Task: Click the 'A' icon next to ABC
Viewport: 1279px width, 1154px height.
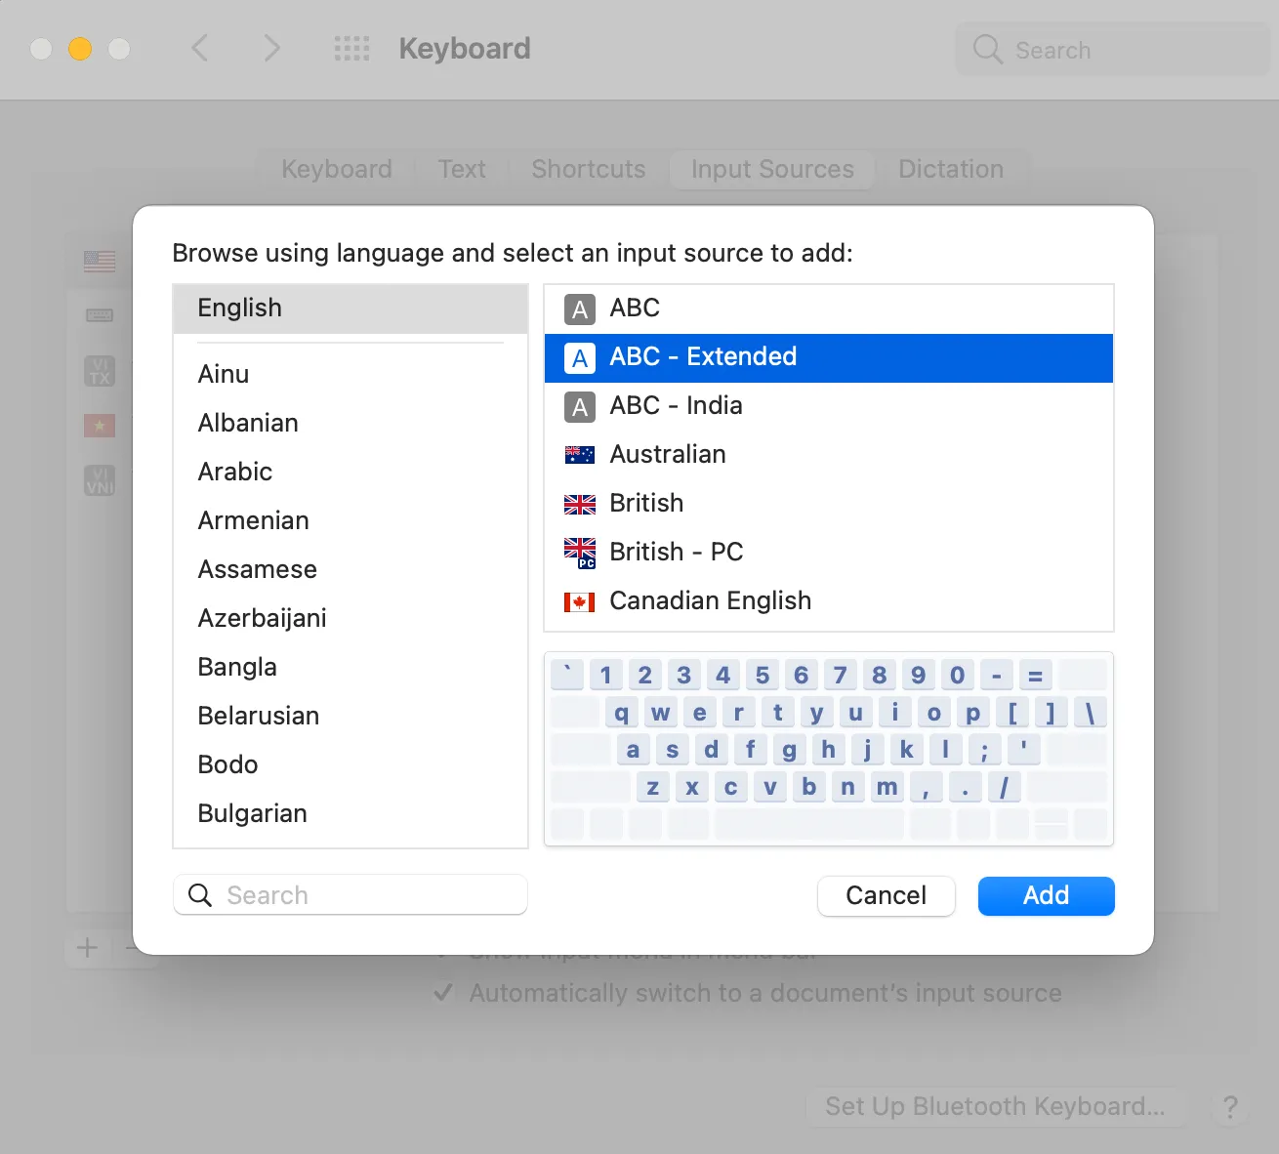Action: (579, 309)
